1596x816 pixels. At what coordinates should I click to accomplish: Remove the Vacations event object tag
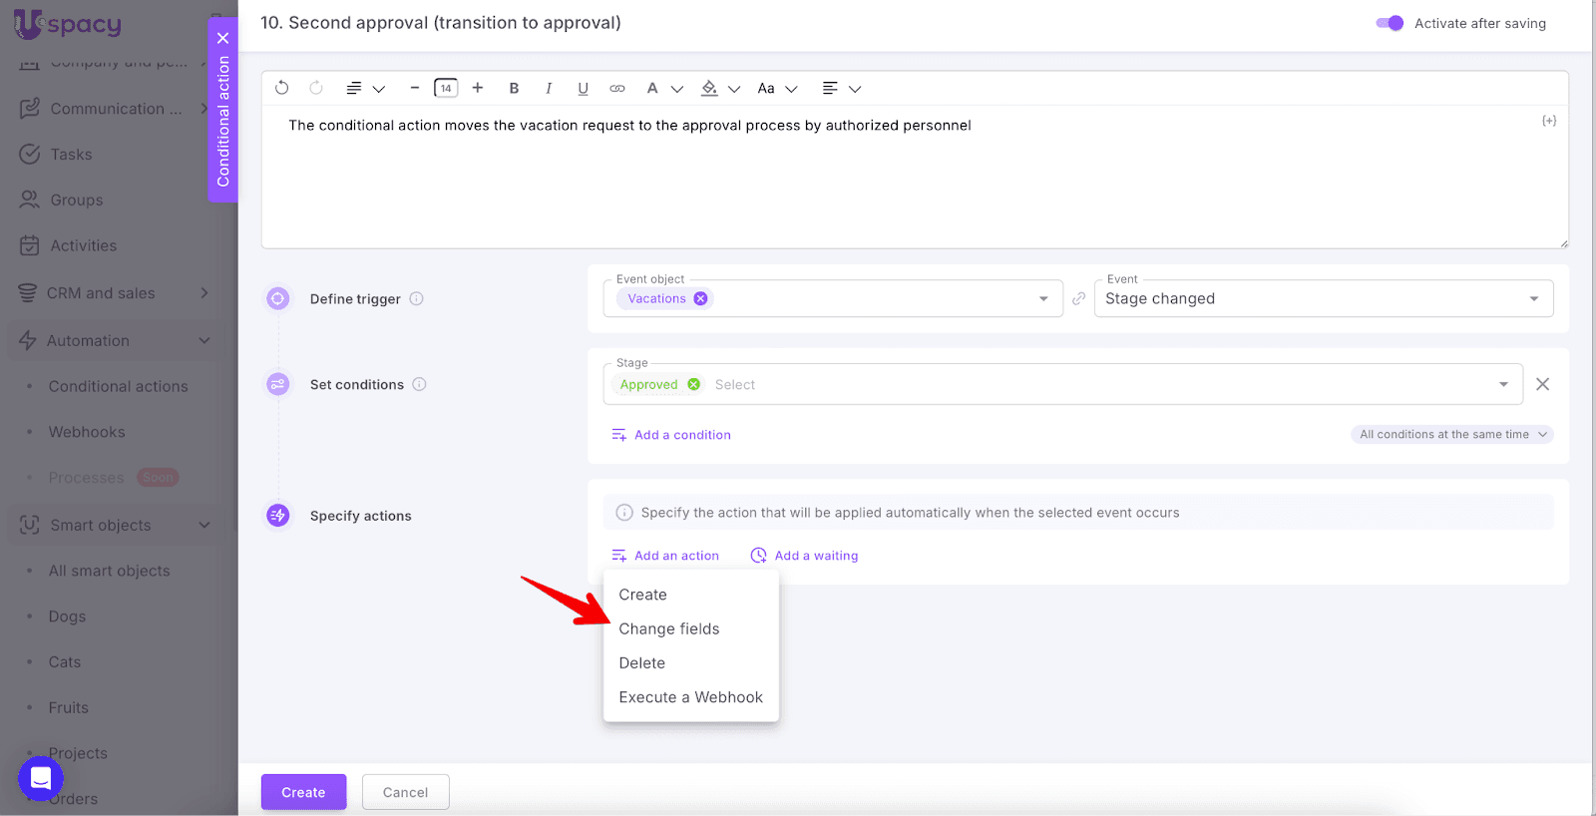point(701,298)
